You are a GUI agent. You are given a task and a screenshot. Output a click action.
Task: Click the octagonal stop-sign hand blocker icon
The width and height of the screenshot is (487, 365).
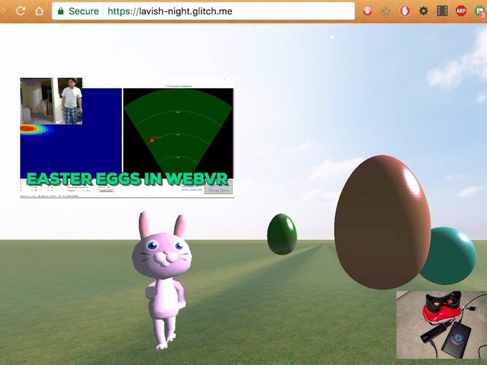[x=404, y=11]
